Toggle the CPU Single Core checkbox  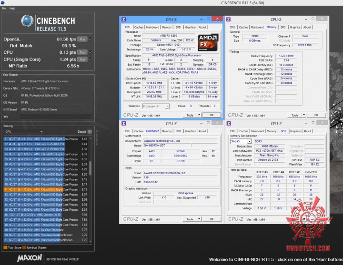coord(91,59)
